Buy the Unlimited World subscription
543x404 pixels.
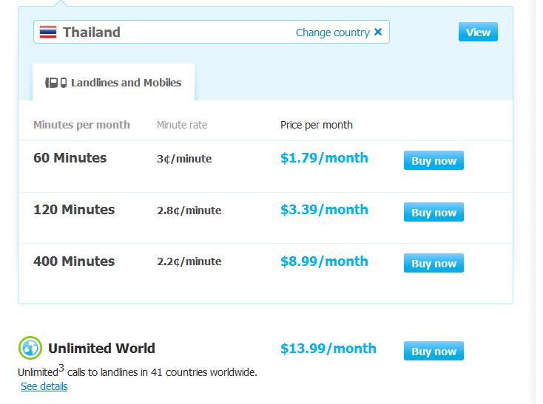pos(434,351)
